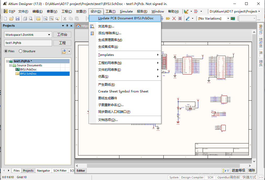Open the Workspace1.DsnWrk dropdown
This screenshot has height=180, width=265.
click(x=49, y=35)
